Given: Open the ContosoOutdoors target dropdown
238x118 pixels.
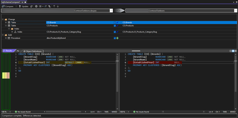Looking at the screenshot, I should (x=236, y=11).
